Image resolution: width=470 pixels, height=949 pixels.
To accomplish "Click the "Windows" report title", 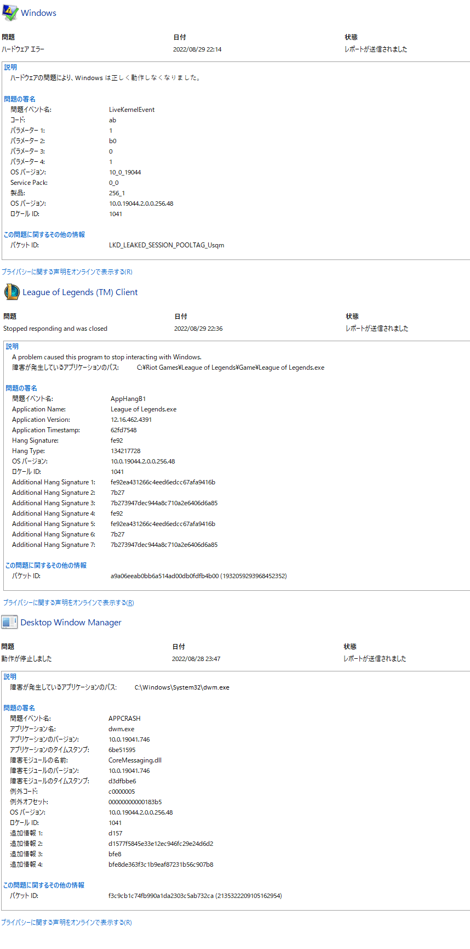I will (38, 13).
